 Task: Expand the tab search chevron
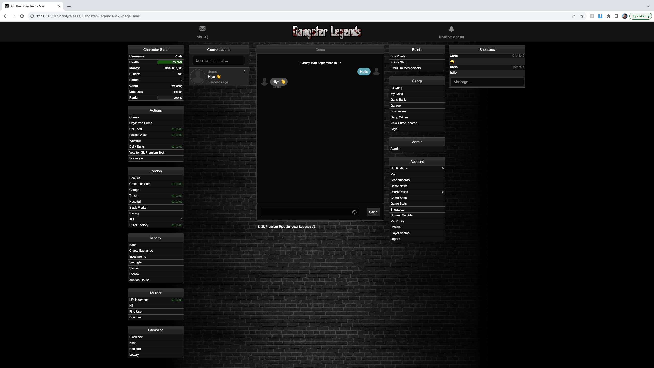click(x=648, y=6)
